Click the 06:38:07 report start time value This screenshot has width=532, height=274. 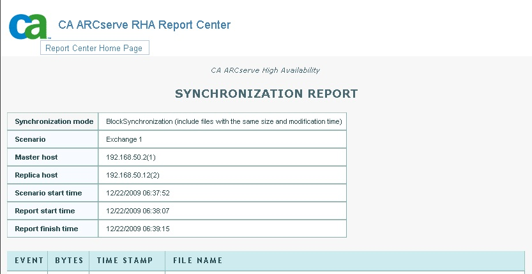click(x=137, y=211)
